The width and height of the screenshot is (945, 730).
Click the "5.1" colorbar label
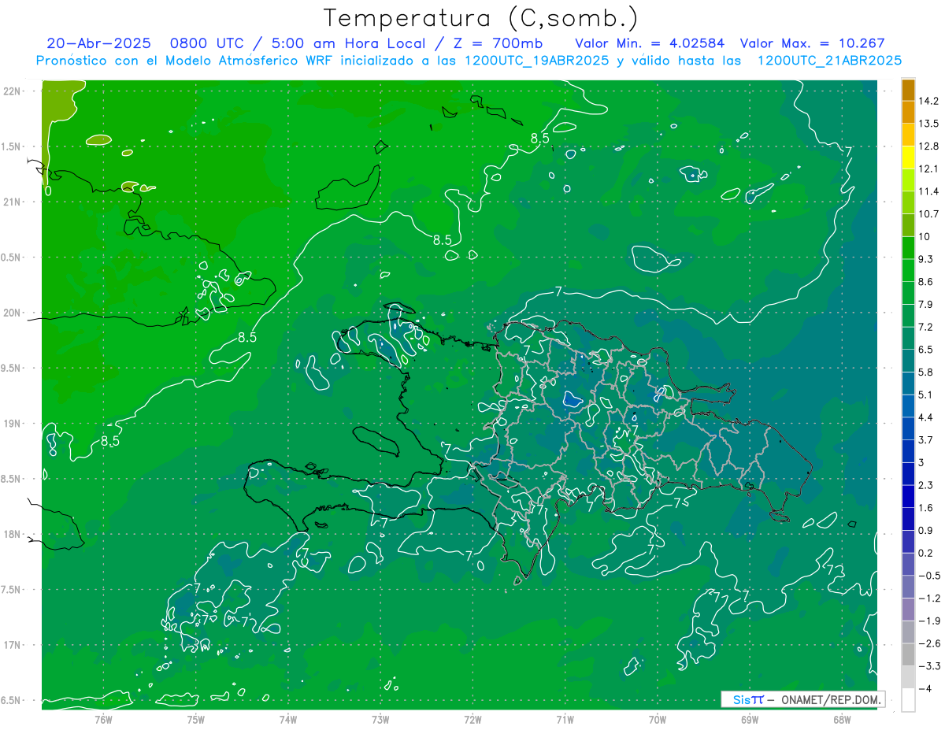[x=926, y=395]
